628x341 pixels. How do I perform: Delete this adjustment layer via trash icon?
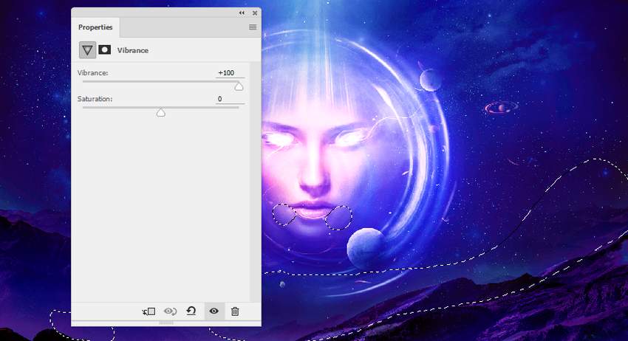pyautogui.click(x=235, y=311)
